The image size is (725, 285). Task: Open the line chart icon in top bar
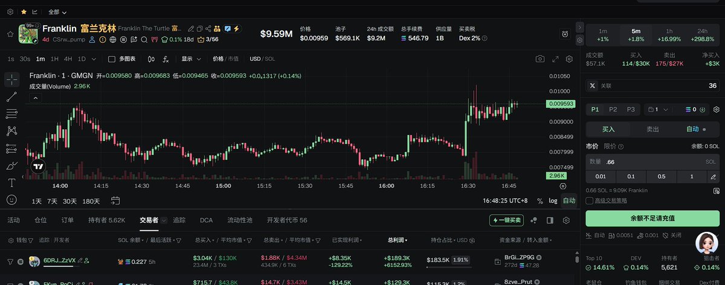(x=35, y=11)
